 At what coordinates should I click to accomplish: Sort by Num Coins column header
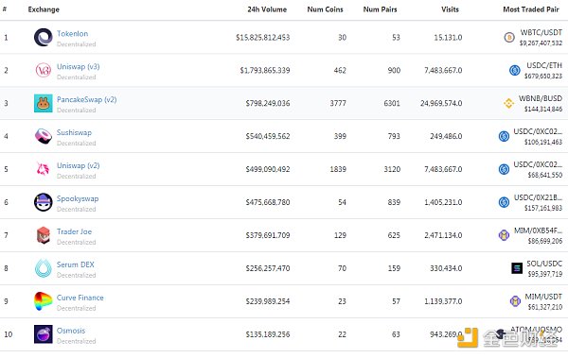pyautogui.click(x=325, y=9)
